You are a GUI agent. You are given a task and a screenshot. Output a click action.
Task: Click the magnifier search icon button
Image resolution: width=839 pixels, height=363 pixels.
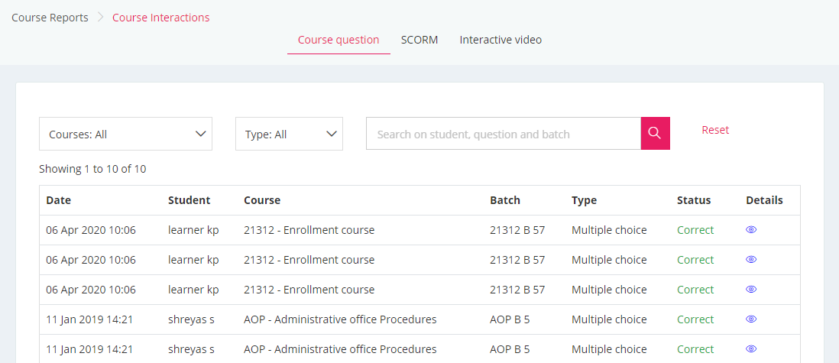655,133
